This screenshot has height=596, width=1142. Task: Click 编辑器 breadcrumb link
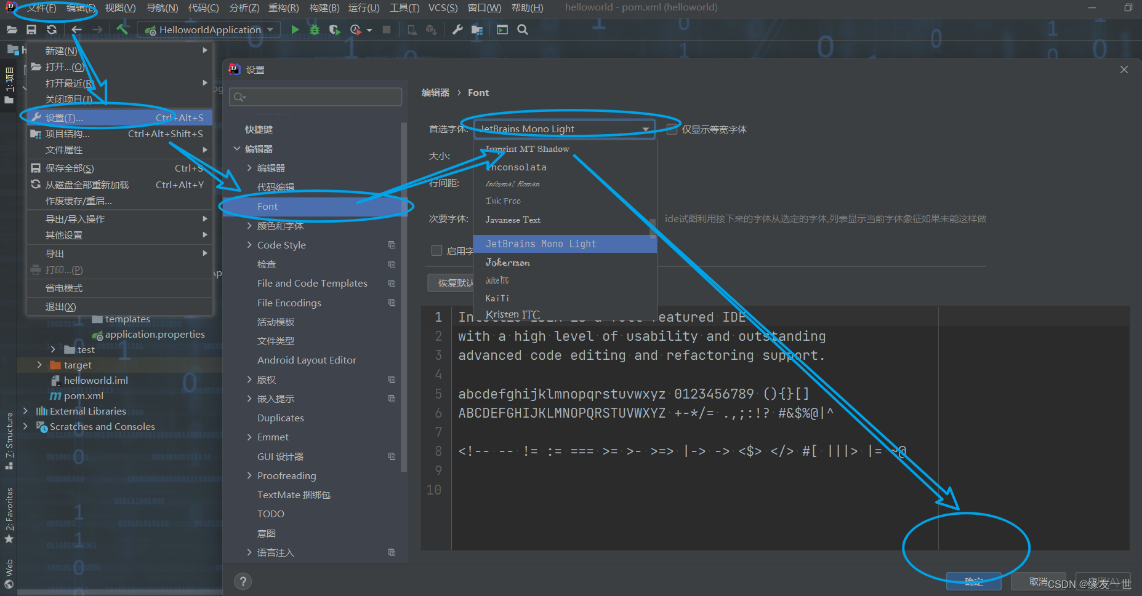pyautogui.click(x=435, y=92)
